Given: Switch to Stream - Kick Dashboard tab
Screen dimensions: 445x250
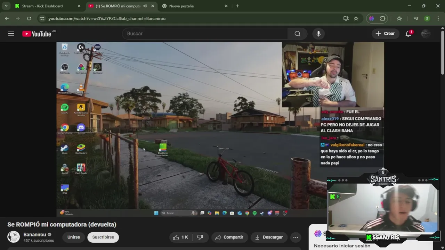Looking at the screenshot, I should [x=47, y=6].
